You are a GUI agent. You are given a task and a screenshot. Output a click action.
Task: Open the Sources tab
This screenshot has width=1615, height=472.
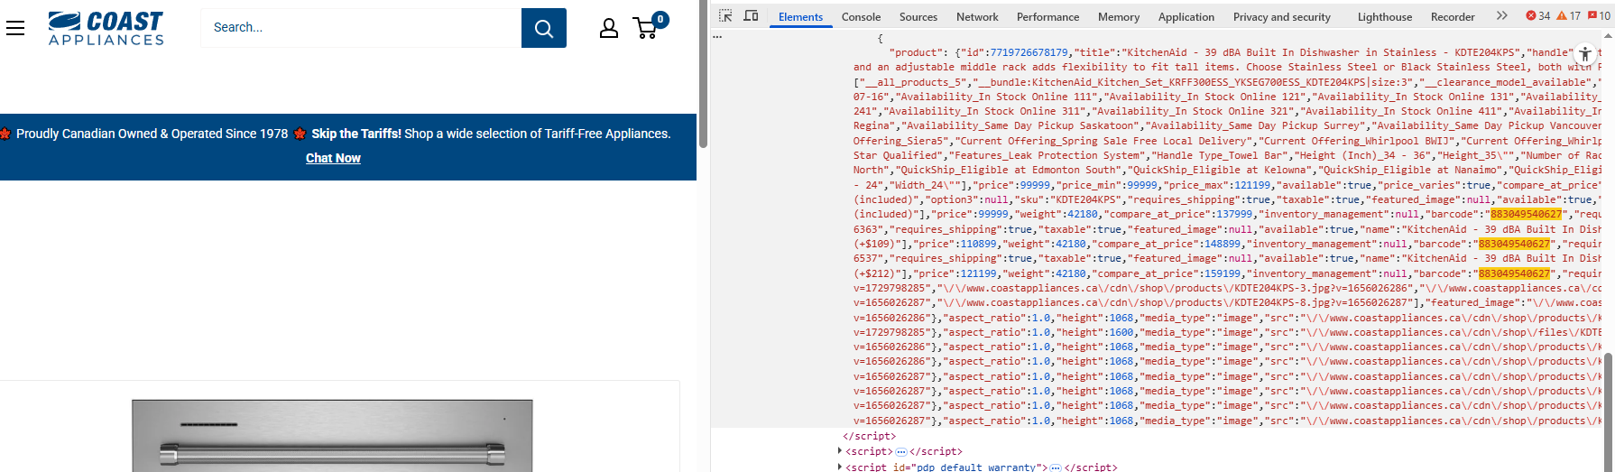pyautogui.click(x=918, y=16)
